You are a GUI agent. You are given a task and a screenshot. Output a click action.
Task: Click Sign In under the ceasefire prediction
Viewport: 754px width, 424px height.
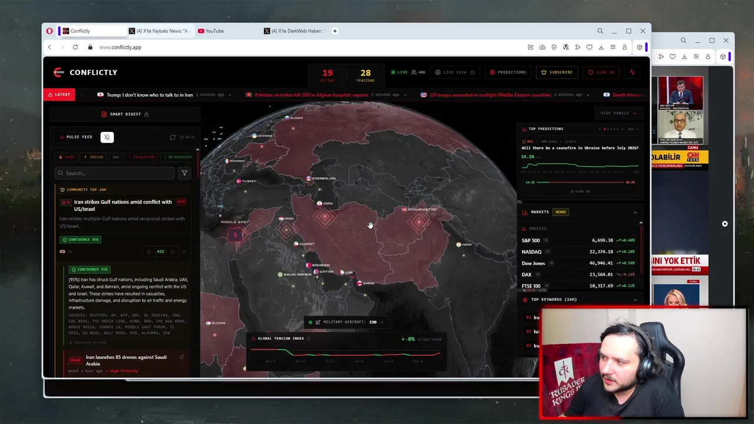[580, 191]
